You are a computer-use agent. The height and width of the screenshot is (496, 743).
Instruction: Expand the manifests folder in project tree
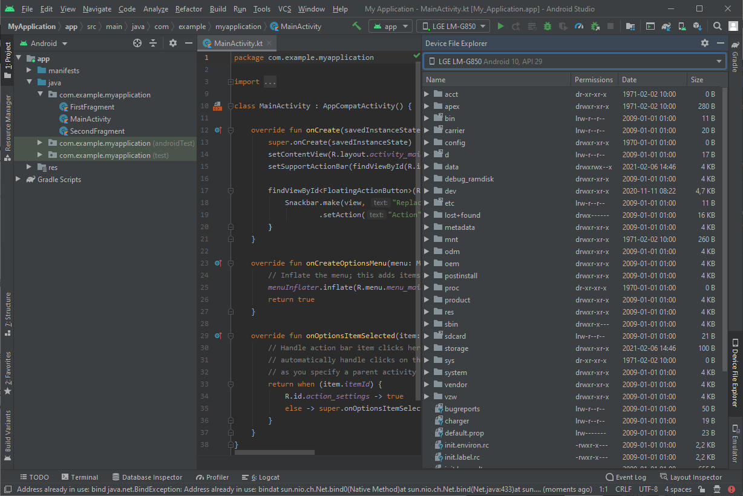(x=29, y=71)
